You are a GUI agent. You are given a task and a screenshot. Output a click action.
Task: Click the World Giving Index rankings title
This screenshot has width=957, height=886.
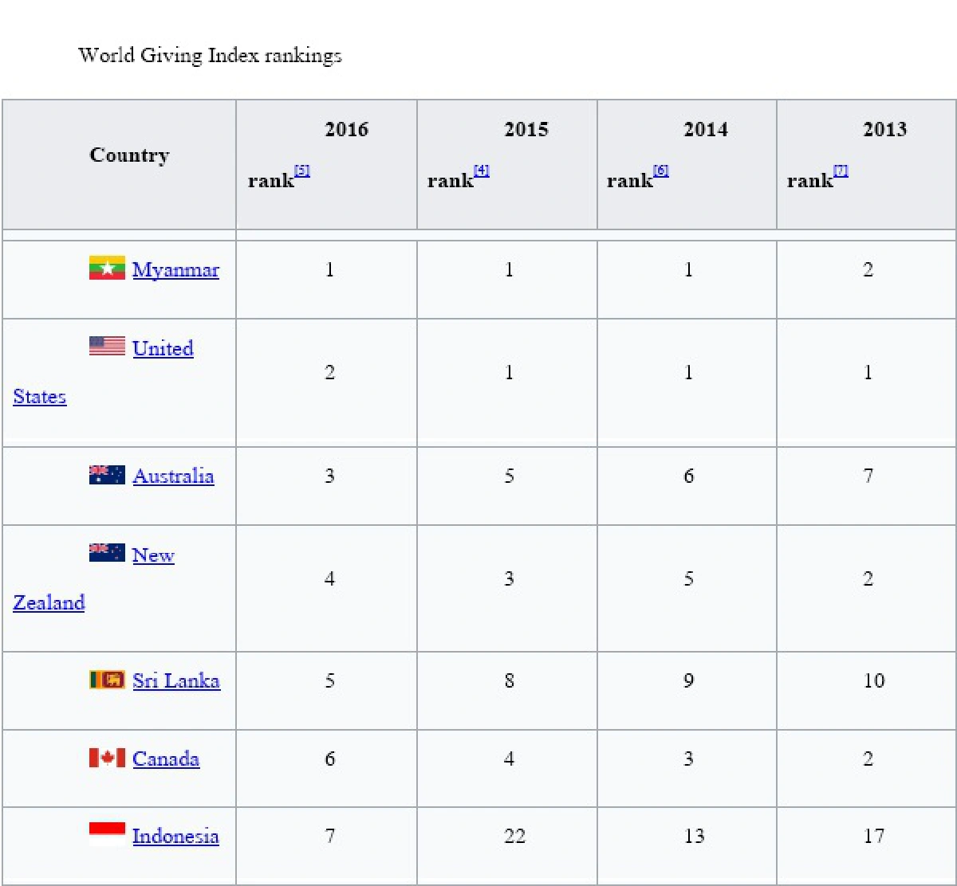coord(210,56)
